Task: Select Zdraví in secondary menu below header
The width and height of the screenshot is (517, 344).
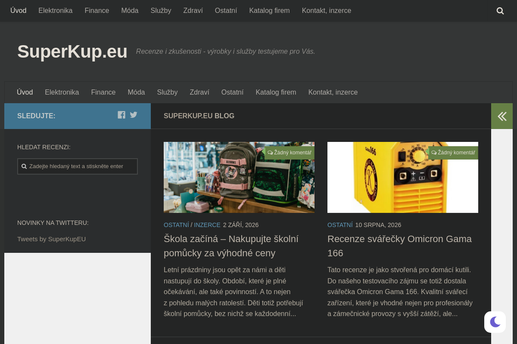Action: 199,92
